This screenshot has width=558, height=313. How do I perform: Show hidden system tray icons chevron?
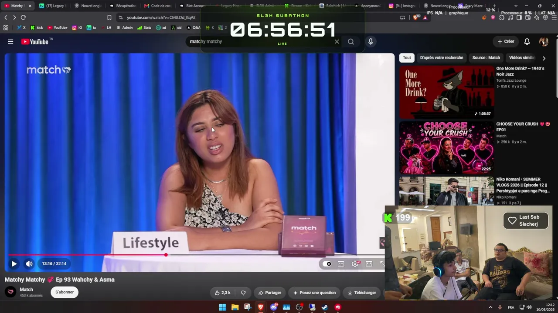coord(490,307)
